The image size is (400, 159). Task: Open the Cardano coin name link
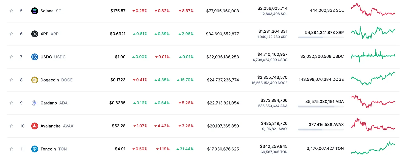pyautogui.click(x=49, y=103)
